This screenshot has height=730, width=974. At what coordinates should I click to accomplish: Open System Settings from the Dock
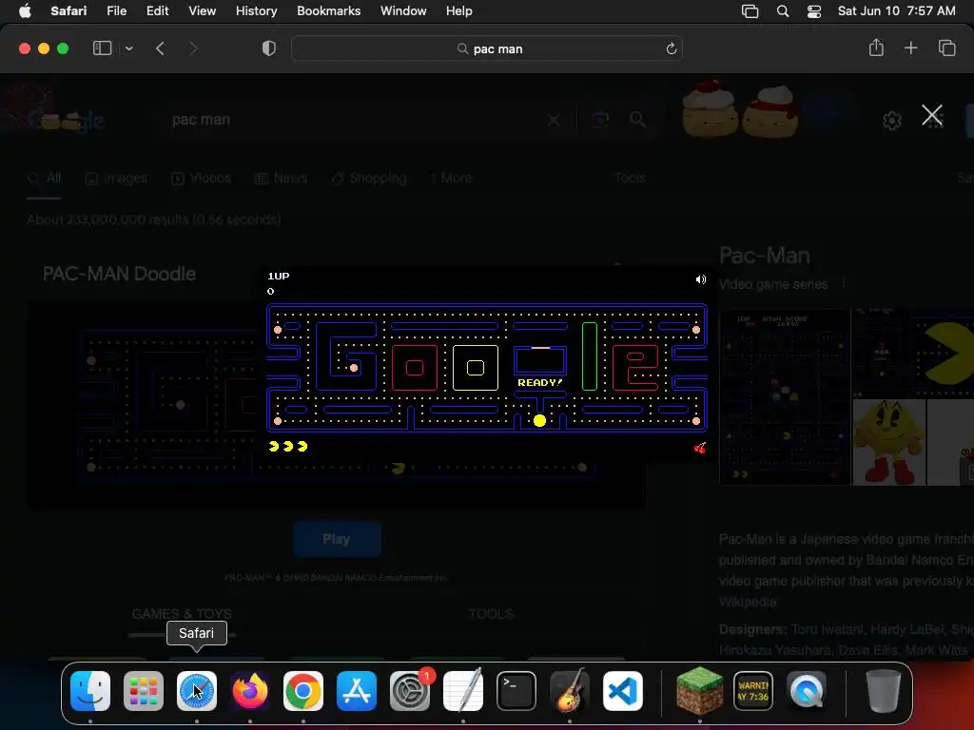[410, 690]
